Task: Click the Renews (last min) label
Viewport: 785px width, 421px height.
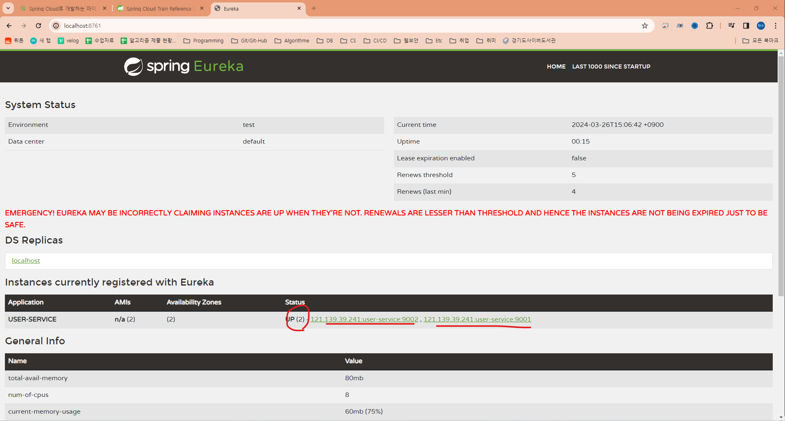Action: click(424, 192)
